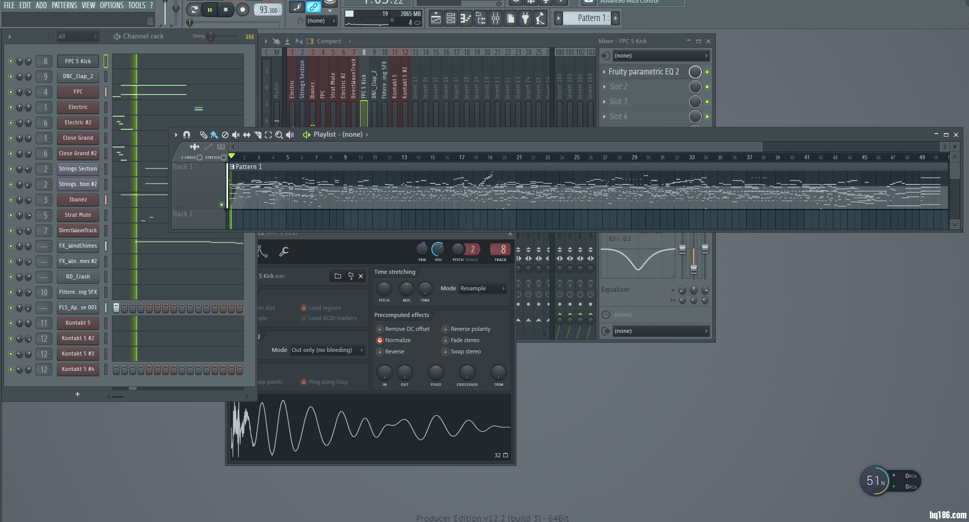Select the Slip tool in Playlist
Screen dimensions: 969x522
246,135
